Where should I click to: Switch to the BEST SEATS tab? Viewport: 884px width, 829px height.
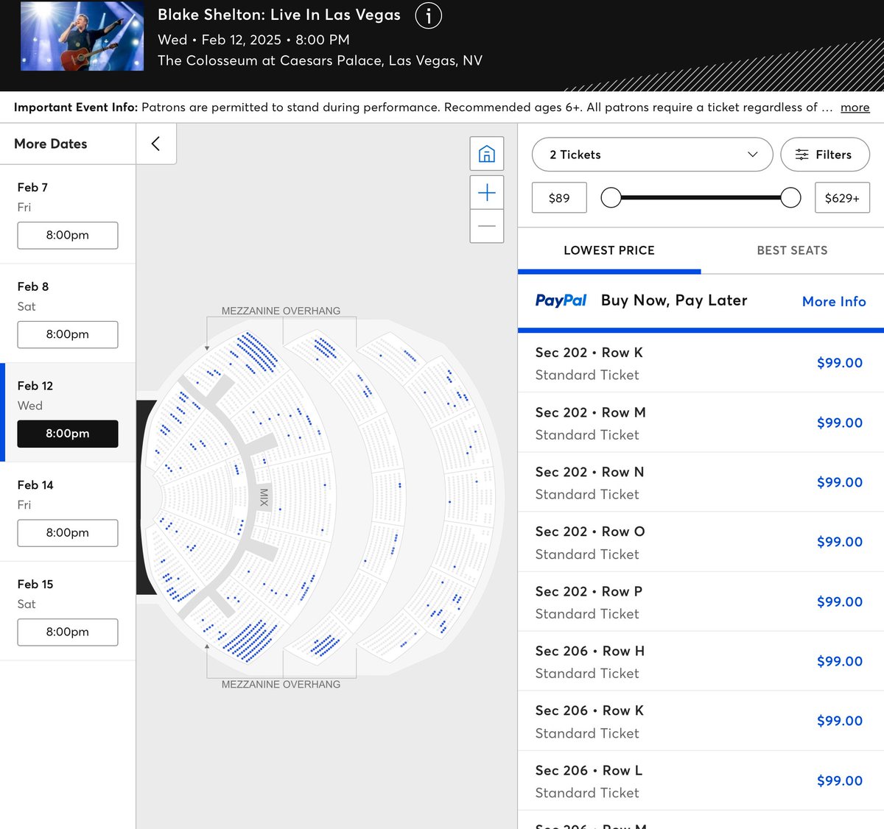click(792, 250)
